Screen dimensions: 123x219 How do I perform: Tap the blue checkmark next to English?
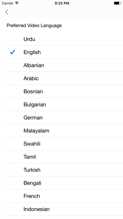click(x=13, y=52)
